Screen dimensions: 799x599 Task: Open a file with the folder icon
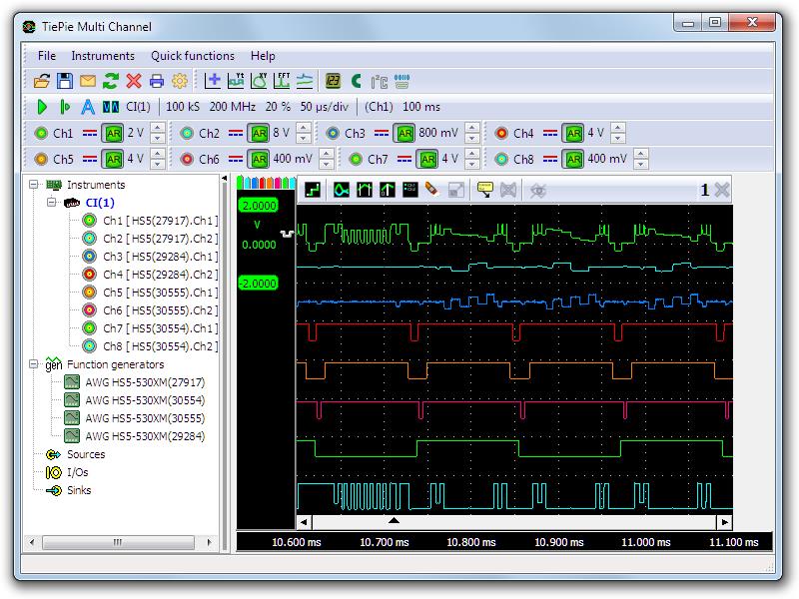42,81
